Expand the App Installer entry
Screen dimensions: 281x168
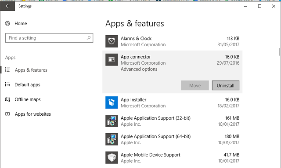coord(173,102)
